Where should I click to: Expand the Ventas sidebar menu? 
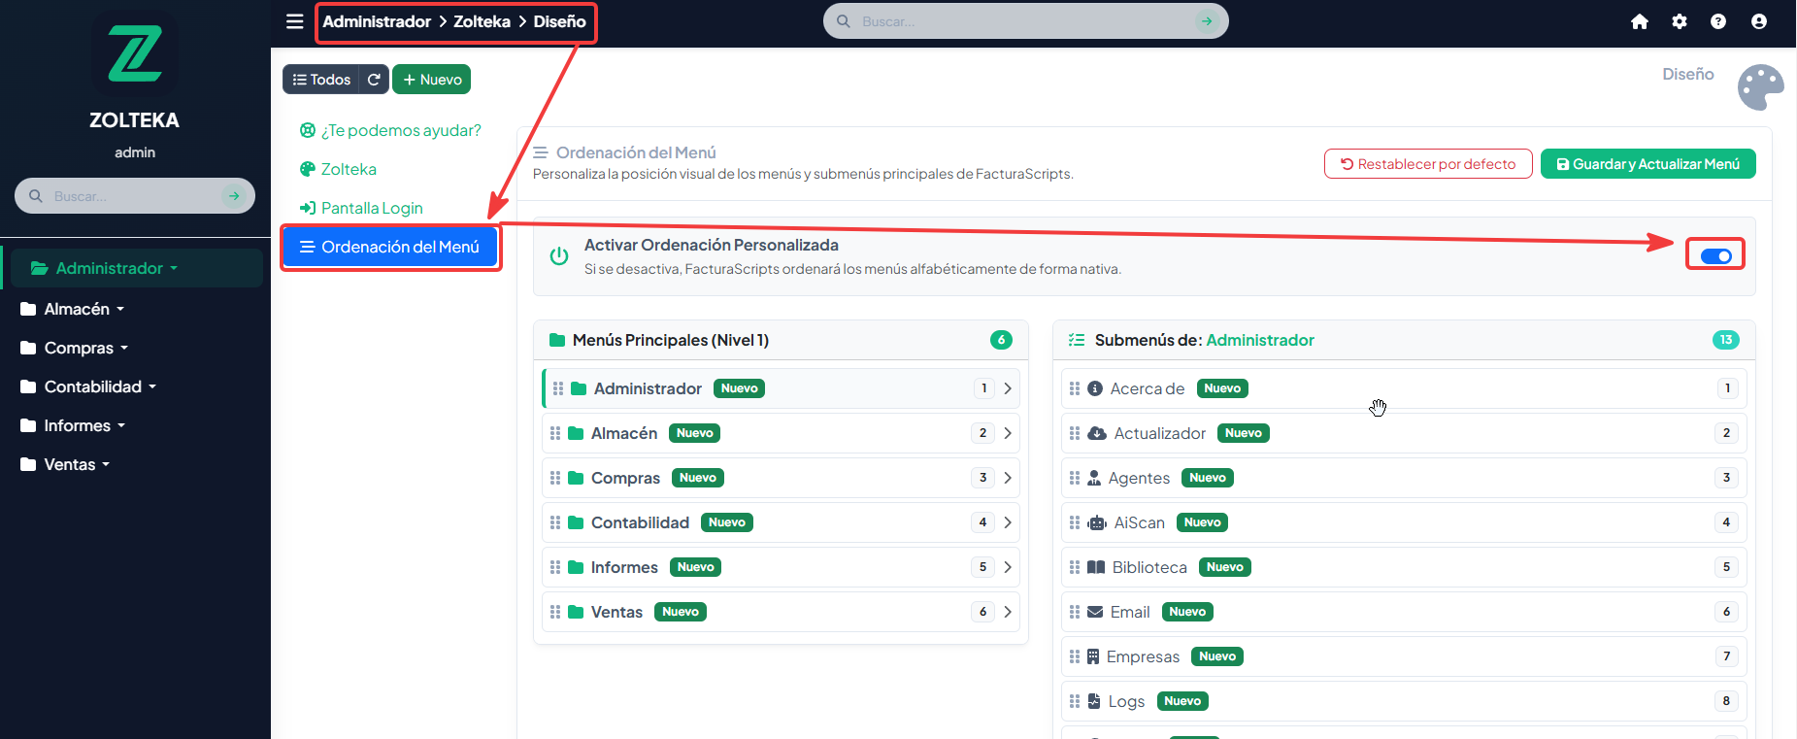[65, 464]
